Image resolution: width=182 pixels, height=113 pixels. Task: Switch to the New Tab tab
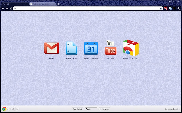(x=15, y=4)
